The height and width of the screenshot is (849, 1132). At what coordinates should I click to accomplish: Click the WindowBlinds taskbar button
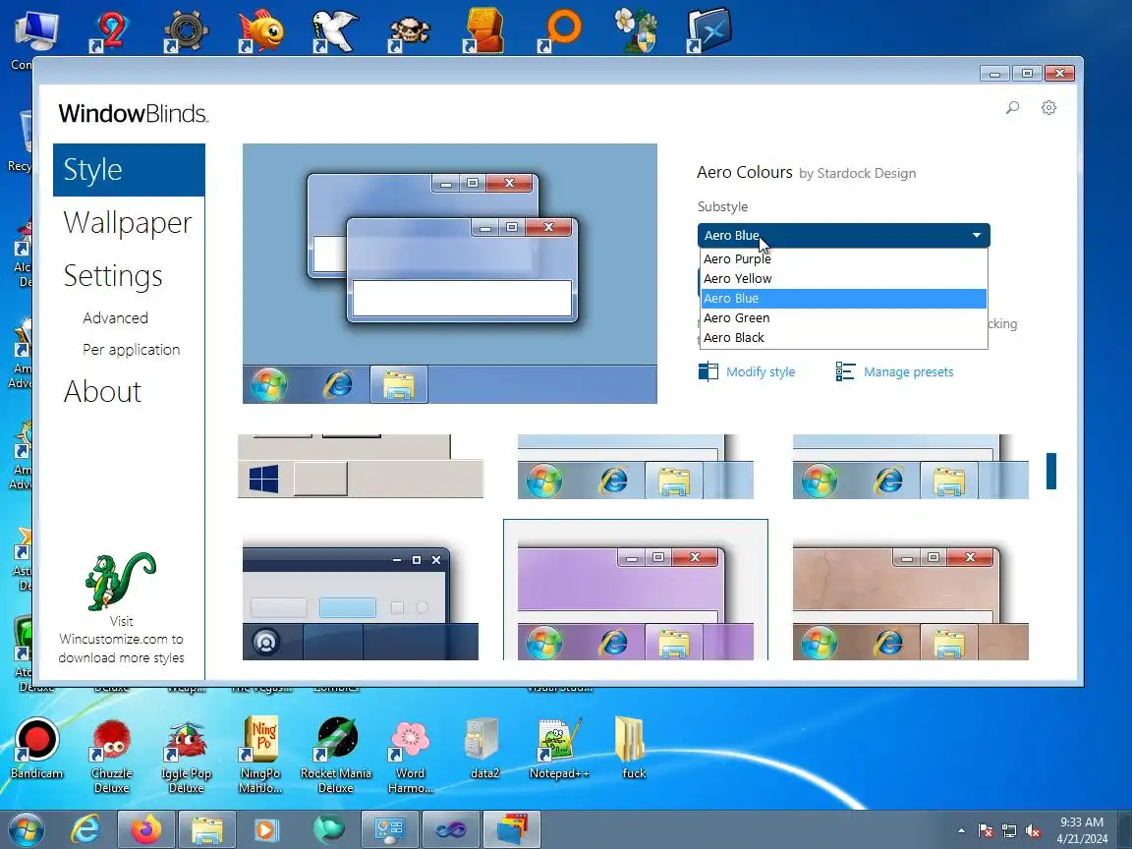pos(512,829)
